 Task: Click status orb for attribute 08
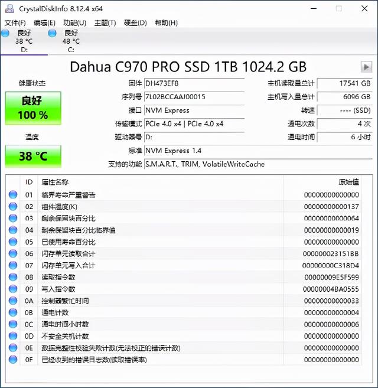coord(13,277)
